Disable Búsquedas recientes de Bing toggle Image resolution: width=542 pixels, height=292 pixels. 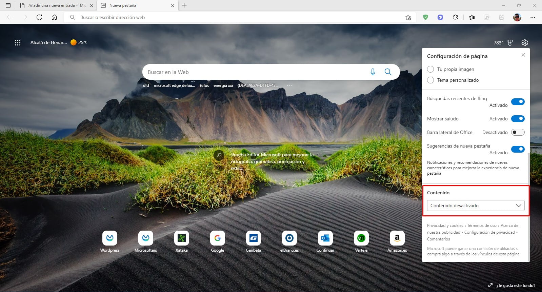coord(518,102)
